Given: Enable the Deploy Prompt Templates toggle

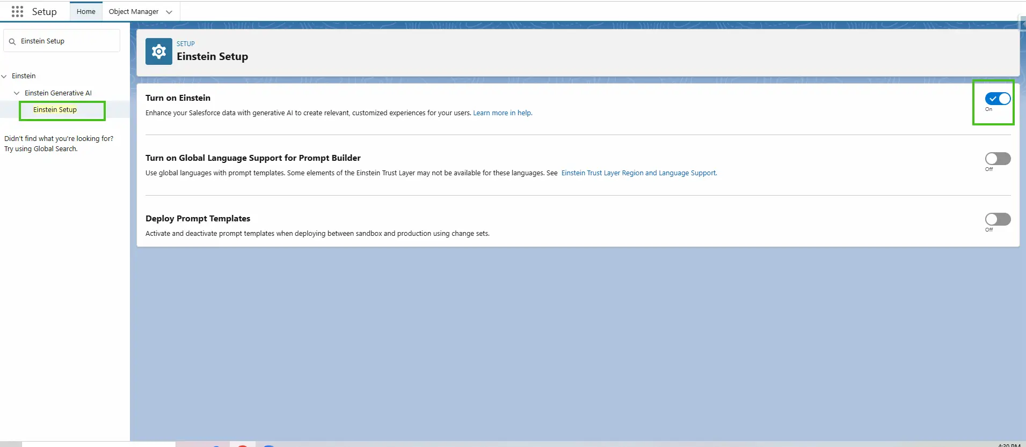Looking at the screenshot, I should (x=997, y=219).
